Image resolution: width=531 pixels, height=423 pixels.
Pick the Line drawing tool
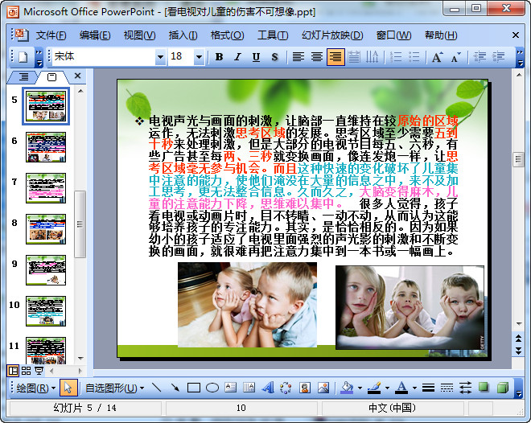[156, 388]
